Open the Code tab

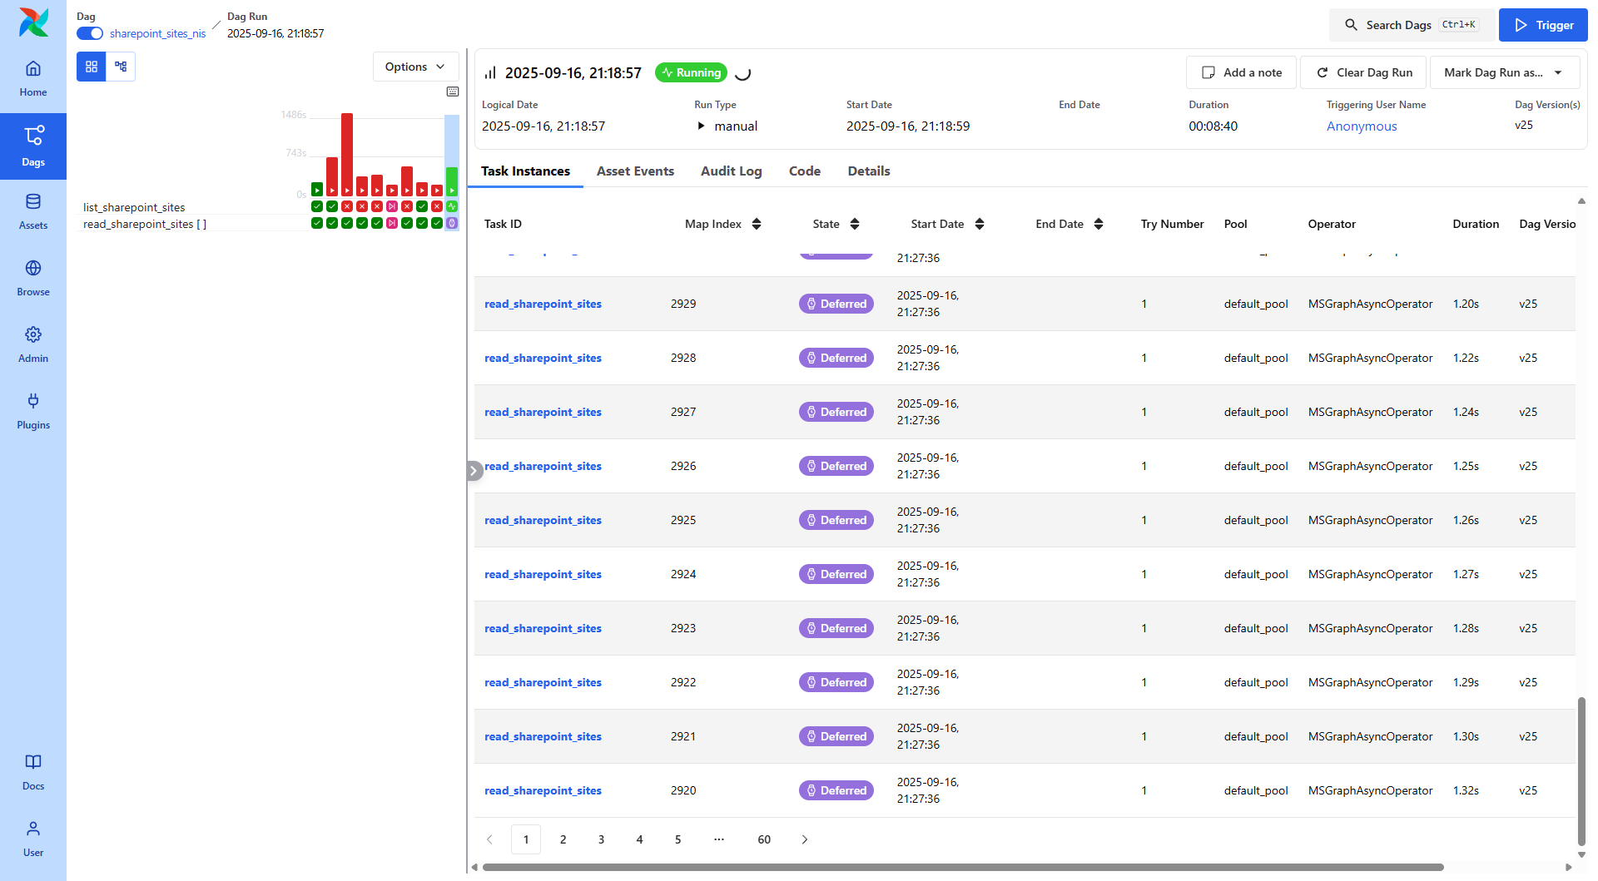[804, 171]
